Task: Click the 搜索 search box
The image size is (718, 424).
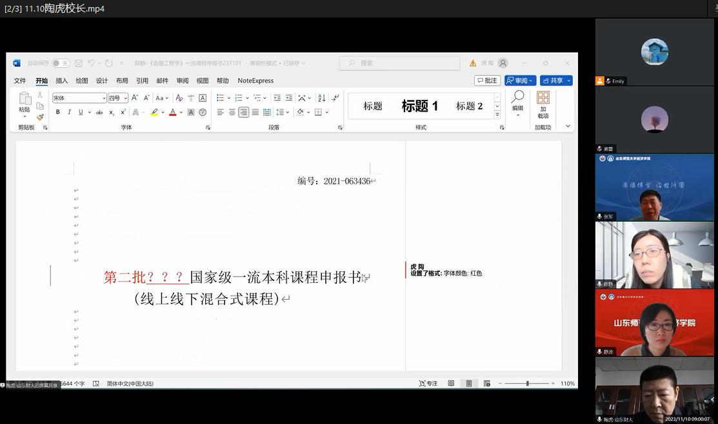Action: [x=399, y=63]
